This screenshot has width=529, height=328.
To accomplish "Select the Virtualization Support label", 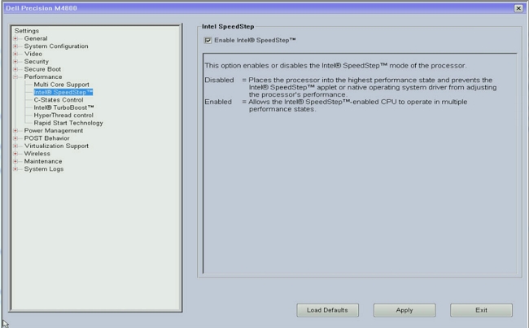I will tap(56, 147).
